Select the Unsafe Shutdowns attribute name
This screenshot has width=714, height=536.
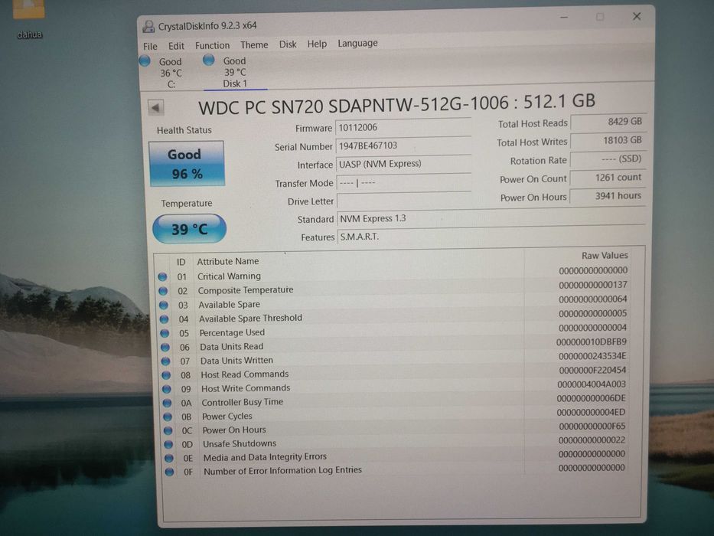point(240,443)
